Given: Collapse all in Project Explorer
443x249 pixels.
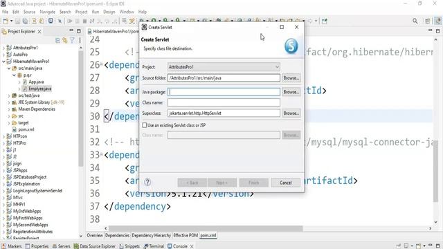Looking at the screenshot, I should [57, 40].
